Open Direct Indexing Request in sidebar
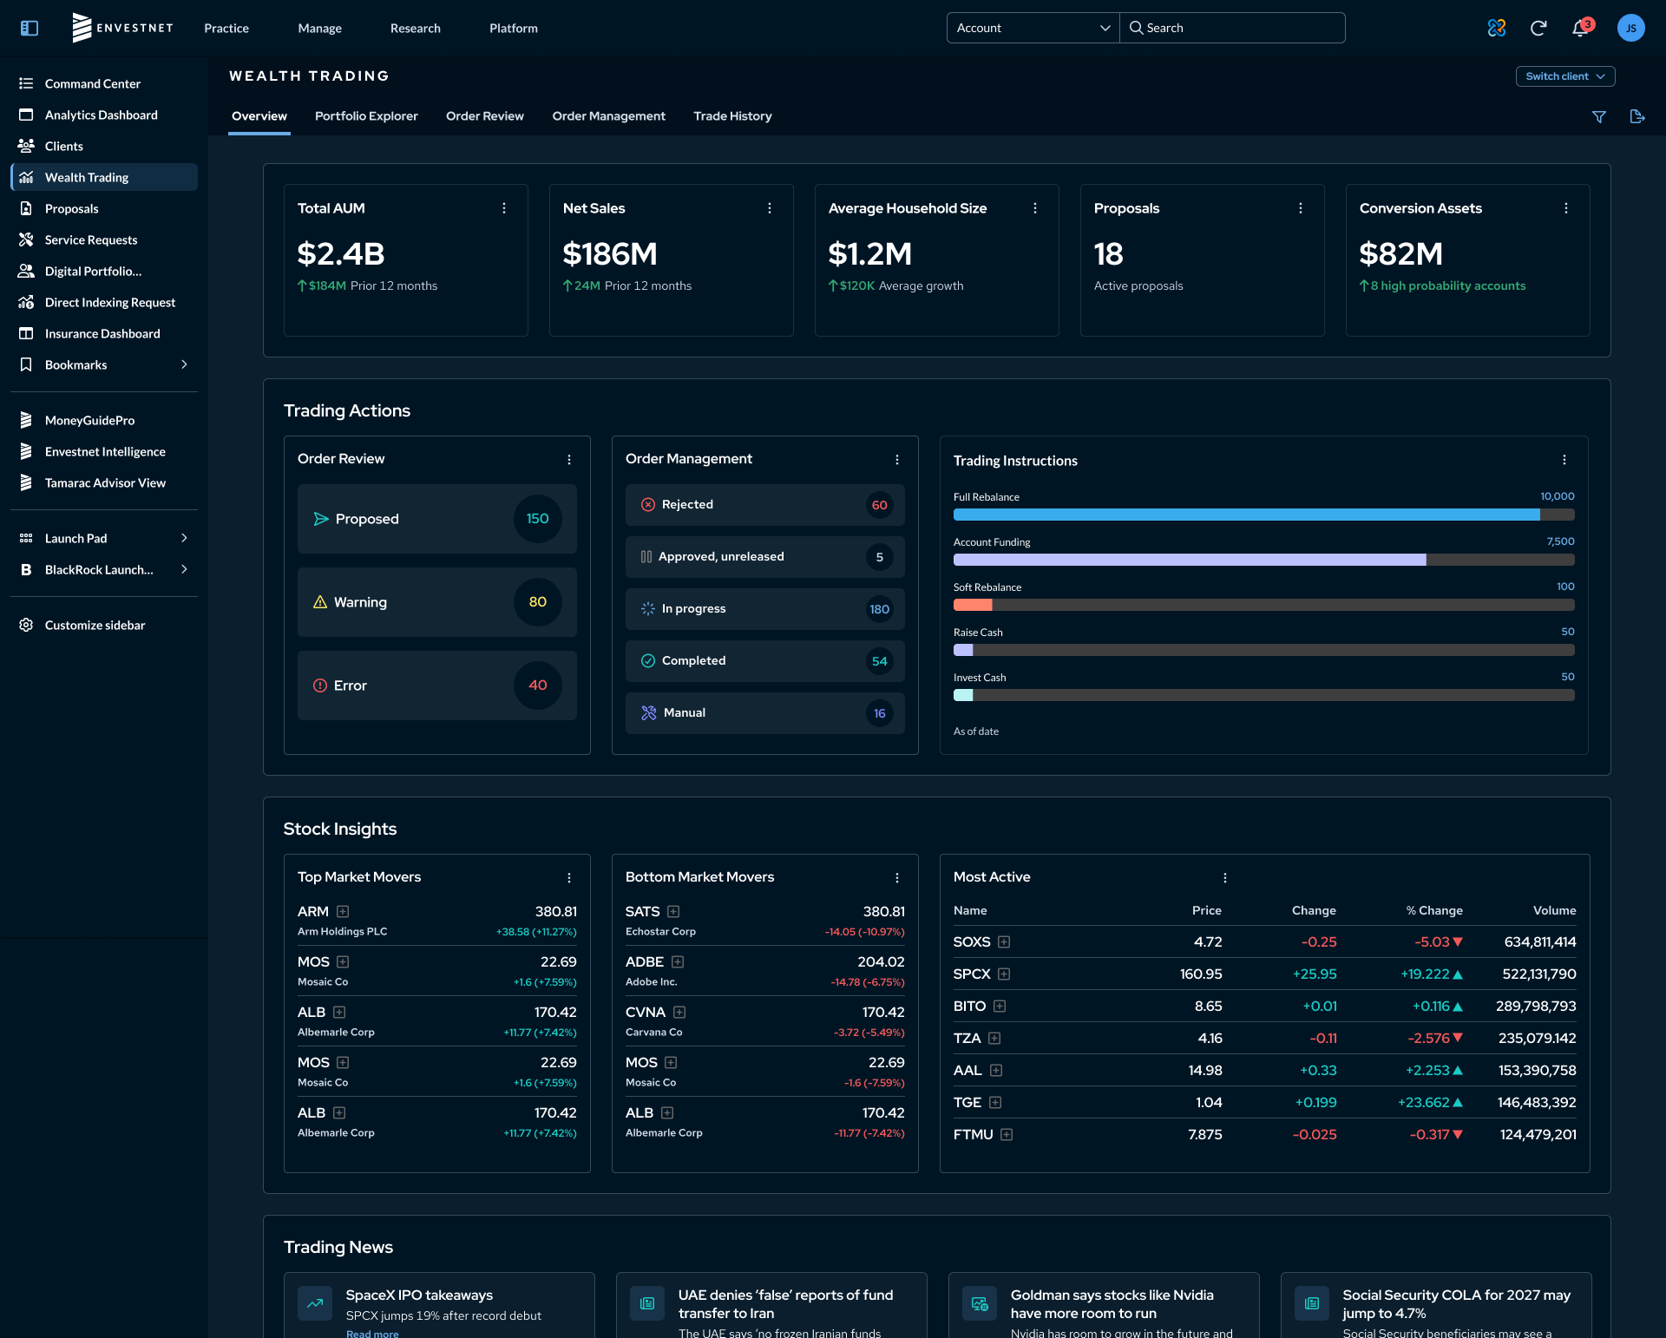The width and height of the screenshot is (1666, 1338). click(x=104, y=302)
